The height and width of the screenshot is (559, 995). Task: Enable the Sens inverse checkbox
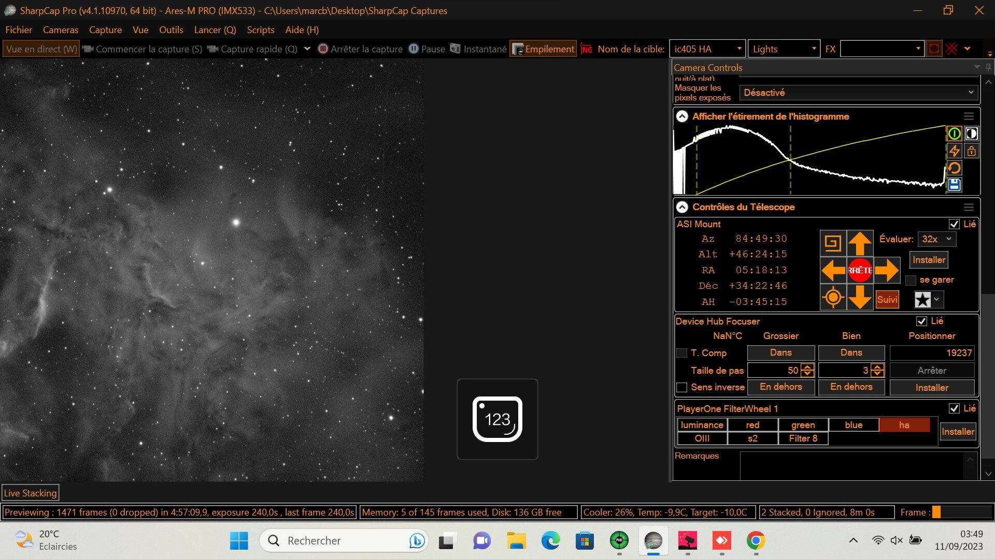tap(681, 387)
